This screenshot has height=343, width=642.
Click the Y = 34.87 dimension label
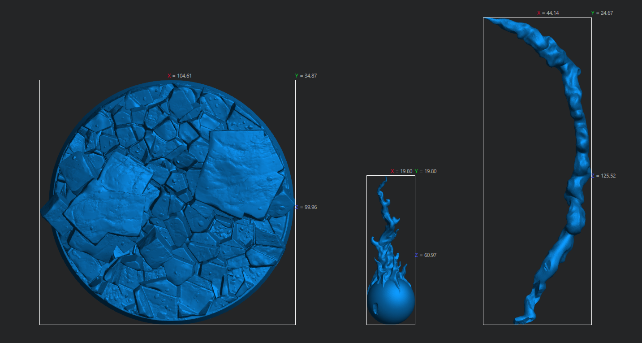[x=306, y=76]
